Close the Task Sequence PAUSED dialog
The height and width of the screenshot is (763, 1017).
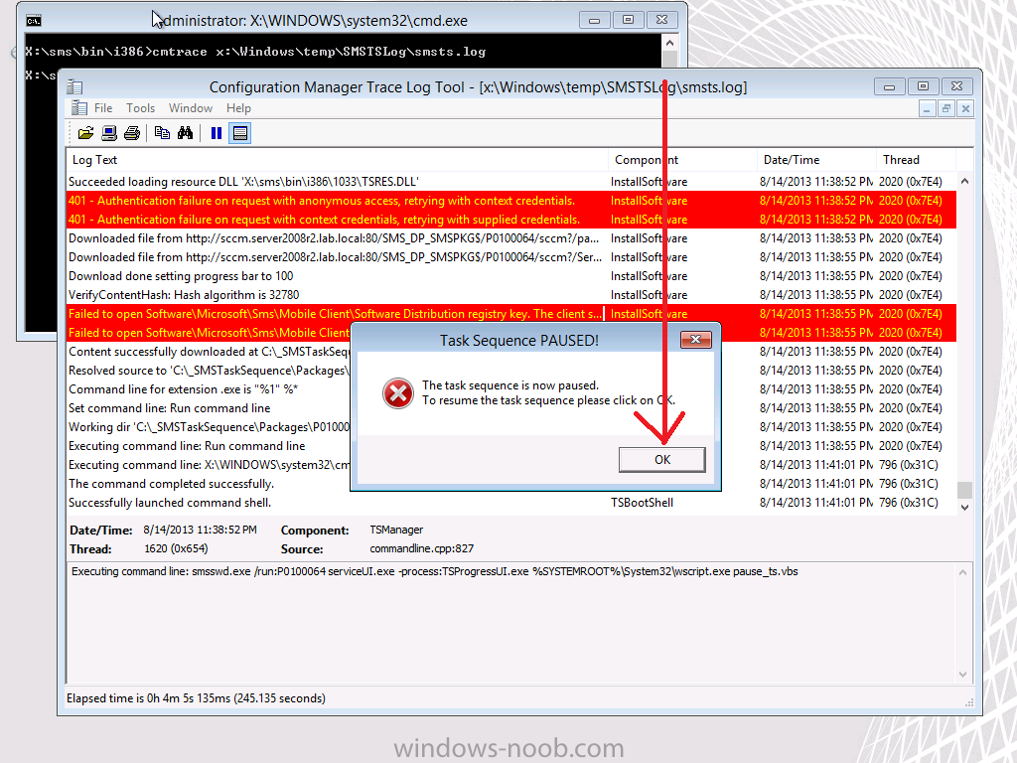(696, 340)
